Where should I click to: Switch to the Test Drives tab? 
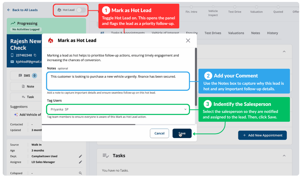(x=213, y=33)
